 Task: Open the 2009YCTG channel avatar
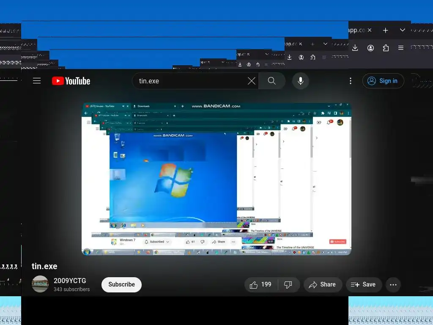[x=40, y=284]
